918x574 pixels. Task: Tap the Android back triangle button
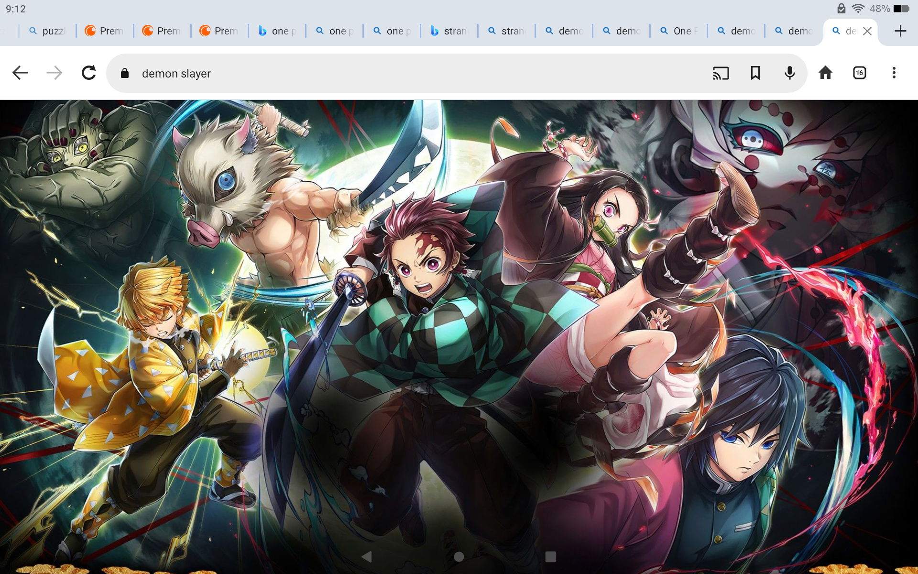pos(367,556)
